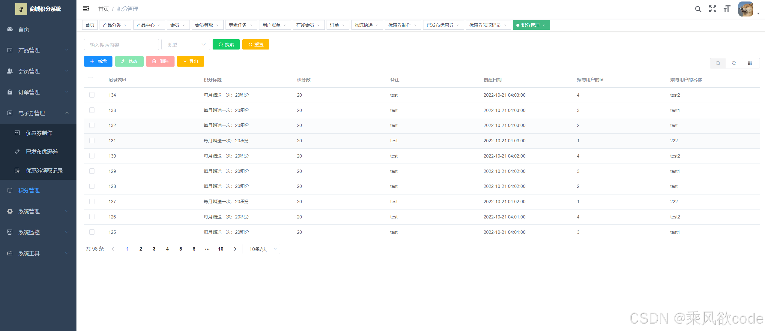This screenshot has height=331, width=765.
Task: Open the font size setting icon
Action: [x=727, y=9]
